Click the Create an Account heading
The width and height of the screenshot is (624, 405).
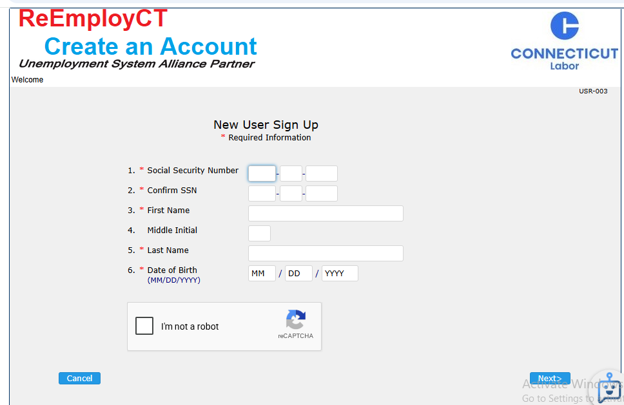(x=150, y=46)
